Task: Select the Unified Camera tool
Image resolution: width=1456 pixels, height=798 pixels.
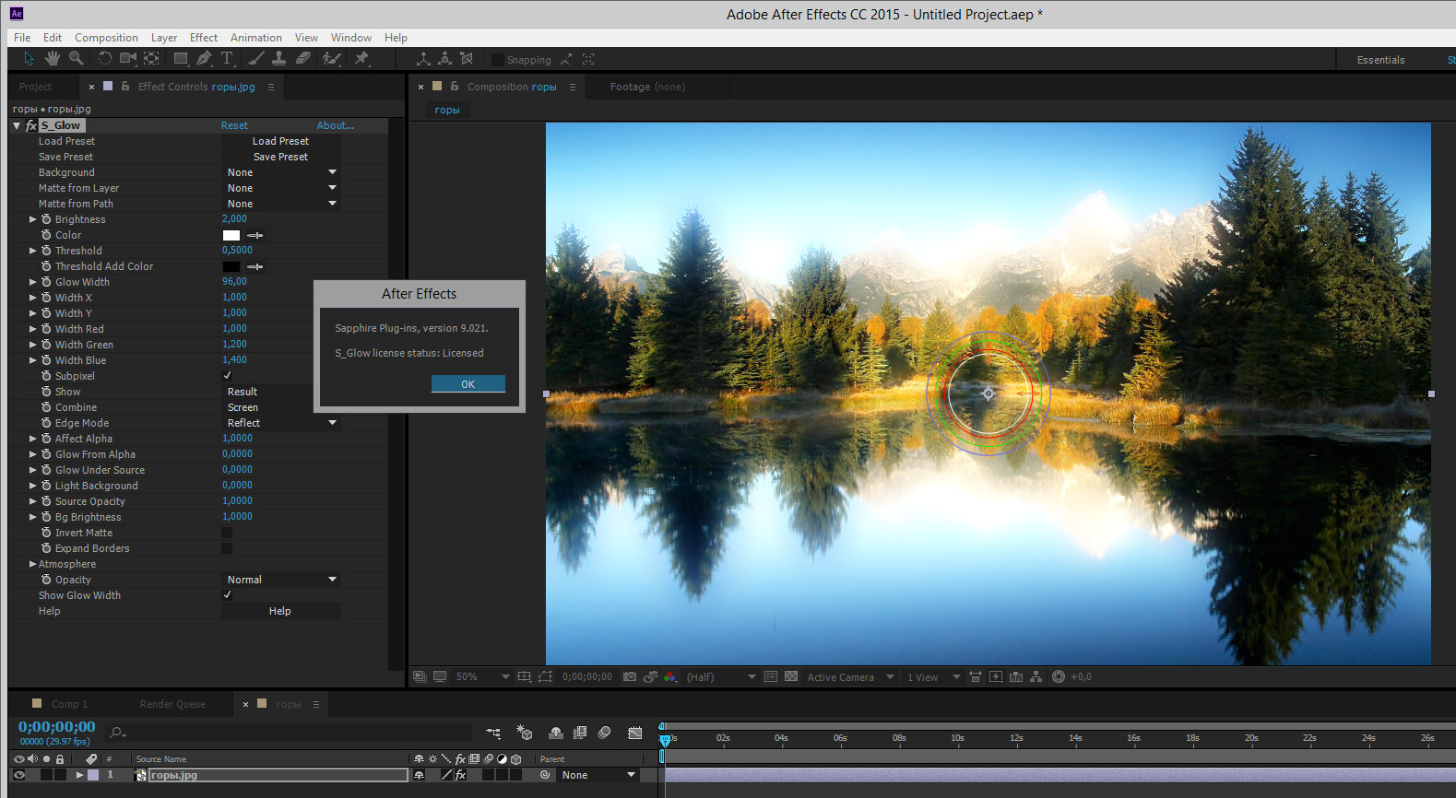Action: [x=128, y=59]
